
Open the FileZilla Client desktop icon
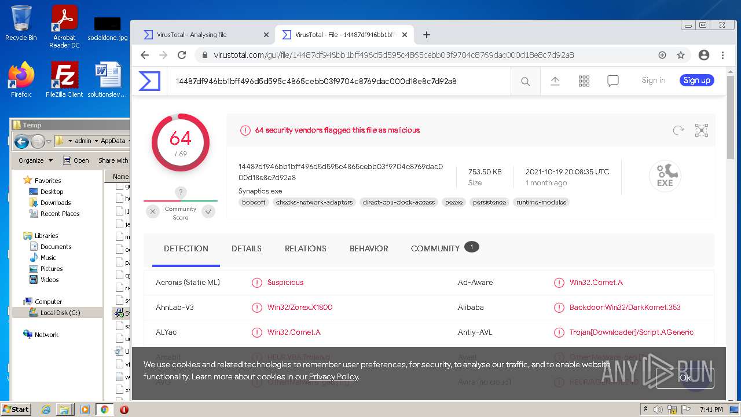click(x=64, y=80)
